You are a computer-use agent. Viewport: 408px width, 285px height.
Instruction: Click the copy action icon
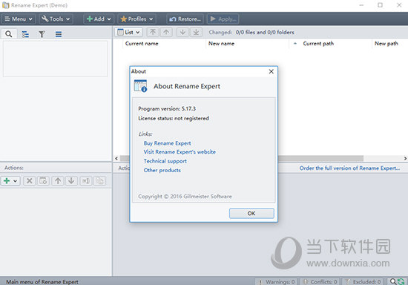click(x=99, y=180)
